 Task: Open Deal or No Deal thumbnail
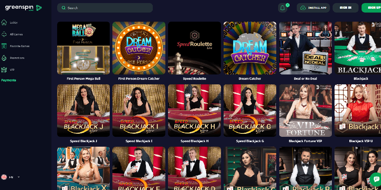[x=306, y=48]
